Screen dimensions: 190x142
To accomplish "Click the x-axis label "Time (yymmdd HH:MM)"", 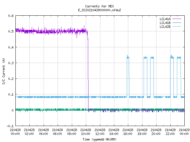I will [x=99, y=139].
